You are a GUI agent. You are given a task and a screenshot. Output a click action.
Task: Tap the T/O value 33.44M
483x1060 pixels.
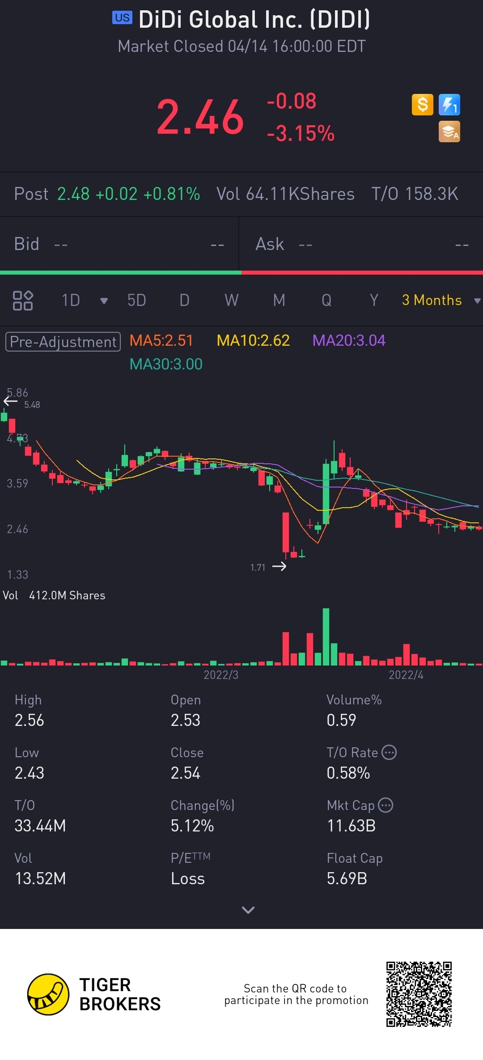40,826
